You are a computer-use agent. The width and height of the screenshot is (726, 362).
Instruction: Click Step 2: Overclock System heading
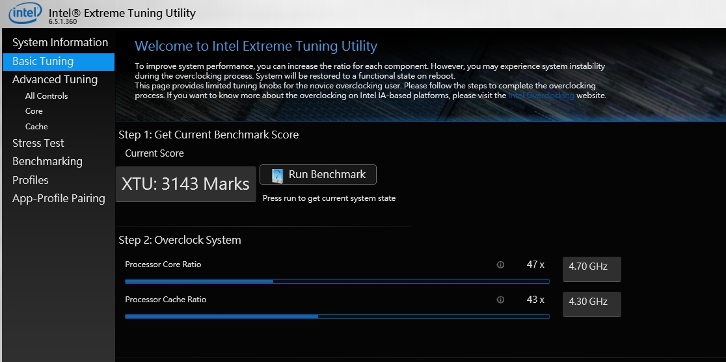(x=180, y=240)
